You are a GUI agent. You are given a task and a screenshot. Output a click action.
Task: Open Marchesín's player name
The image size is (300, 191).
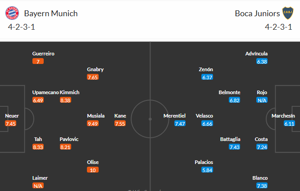tap(283, 116)
